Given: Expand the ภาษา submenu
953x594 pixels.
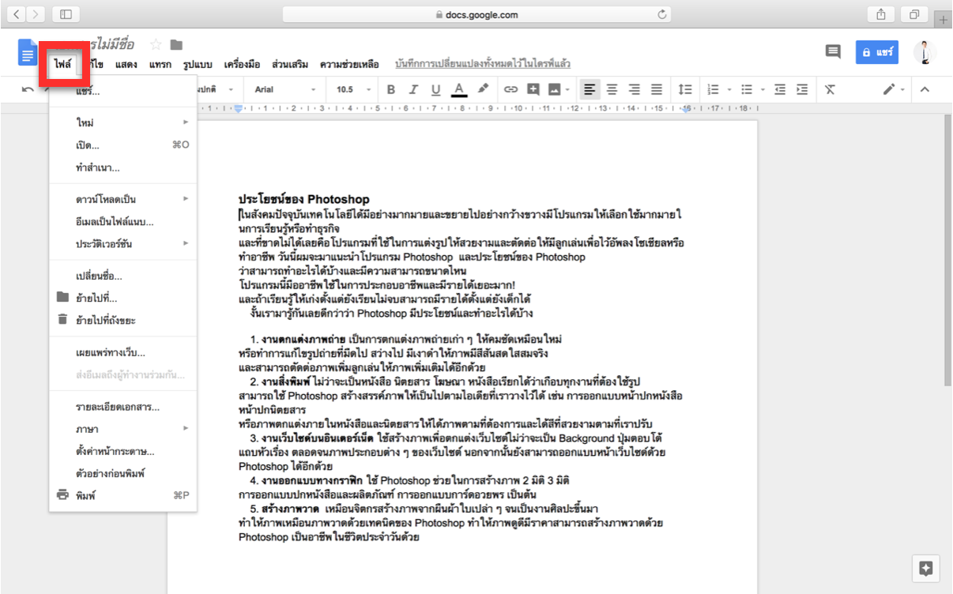Looking at the screenshot, I should [123, 429].
